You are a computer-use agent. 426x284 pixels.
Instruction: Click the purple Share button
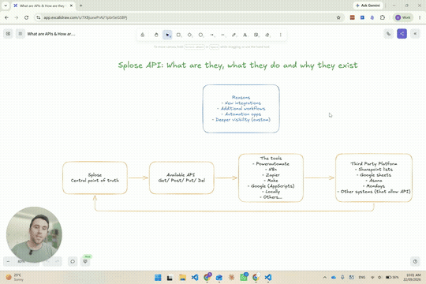coord(402,34)
